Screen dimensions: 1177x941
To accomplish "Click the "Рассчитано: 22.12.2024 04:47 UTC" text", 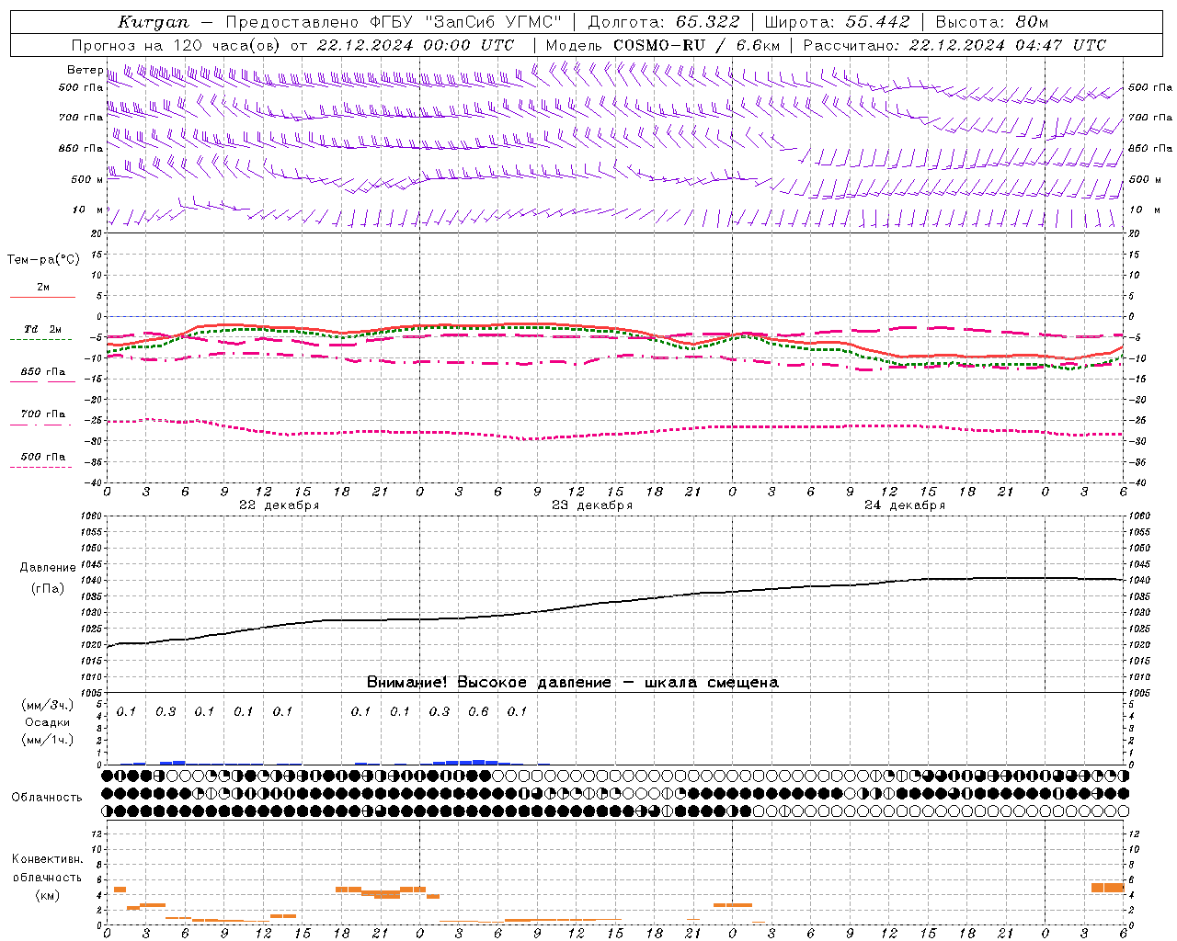I will (954, 45).
